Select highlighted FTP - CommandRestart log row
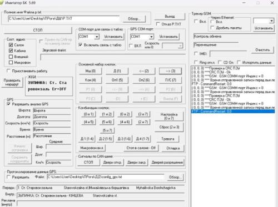278x207 pixels. [233, 112]
